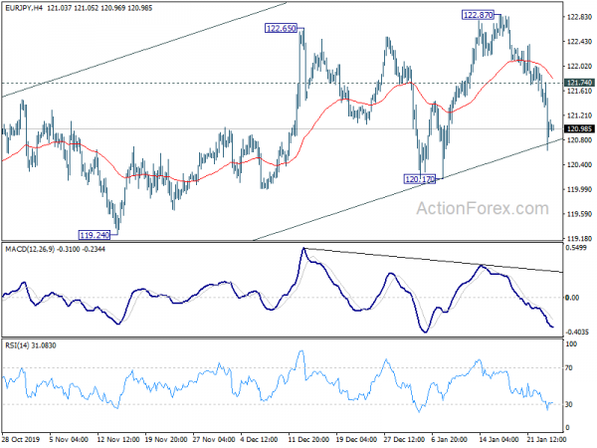Image resolution: width=597 pixels, height=448 pixels.
Task: Click the 122.650 price label
Action: click(x=281, y=28)
